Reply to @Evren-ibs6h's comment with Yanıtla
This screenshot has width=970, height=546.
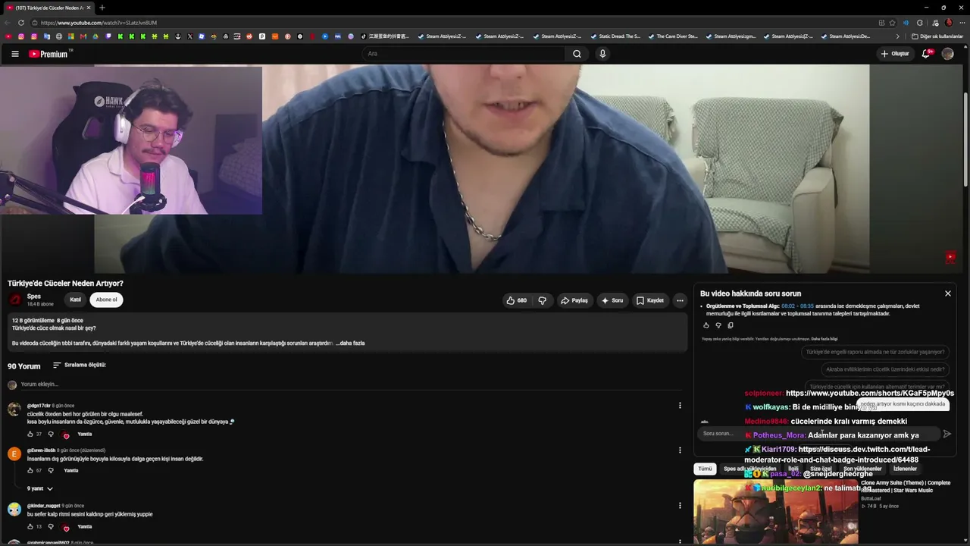(71, 471)
